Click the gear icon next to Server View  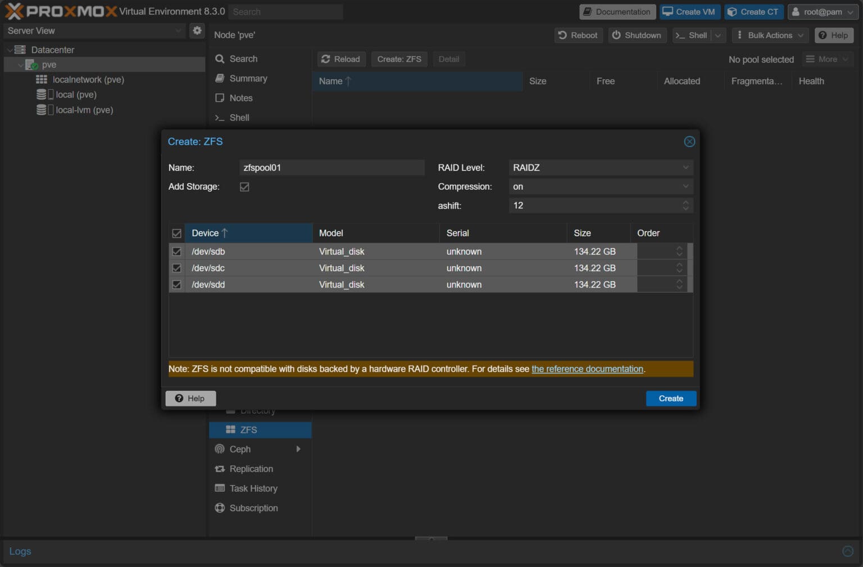197,31
